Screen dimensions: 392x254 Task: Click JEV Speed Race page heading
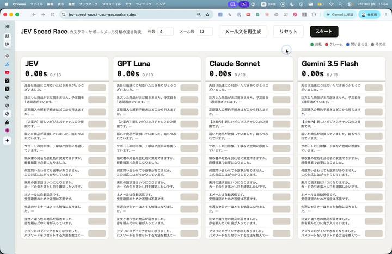tap(44, 32)
